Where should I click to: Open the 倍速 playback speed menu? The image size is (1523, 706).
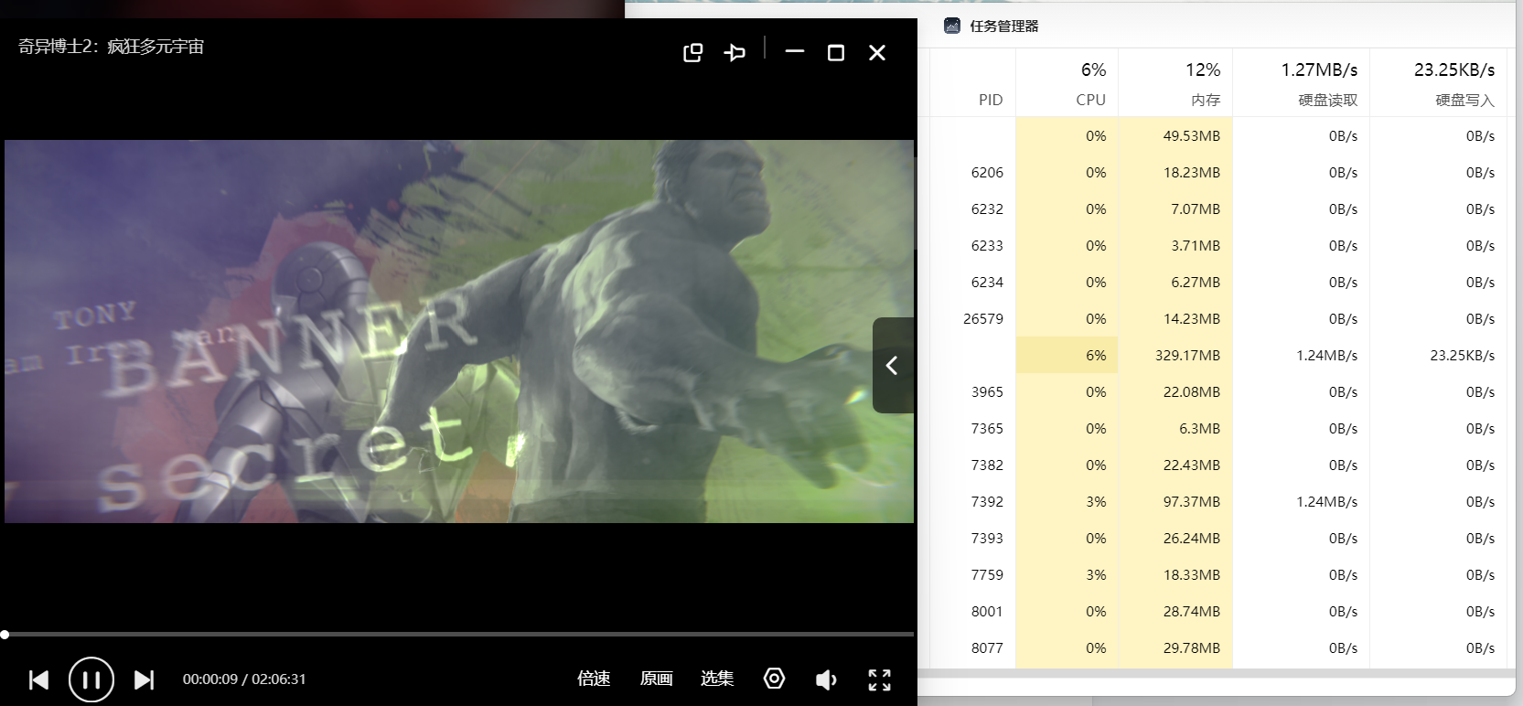[x=594, y=679]
